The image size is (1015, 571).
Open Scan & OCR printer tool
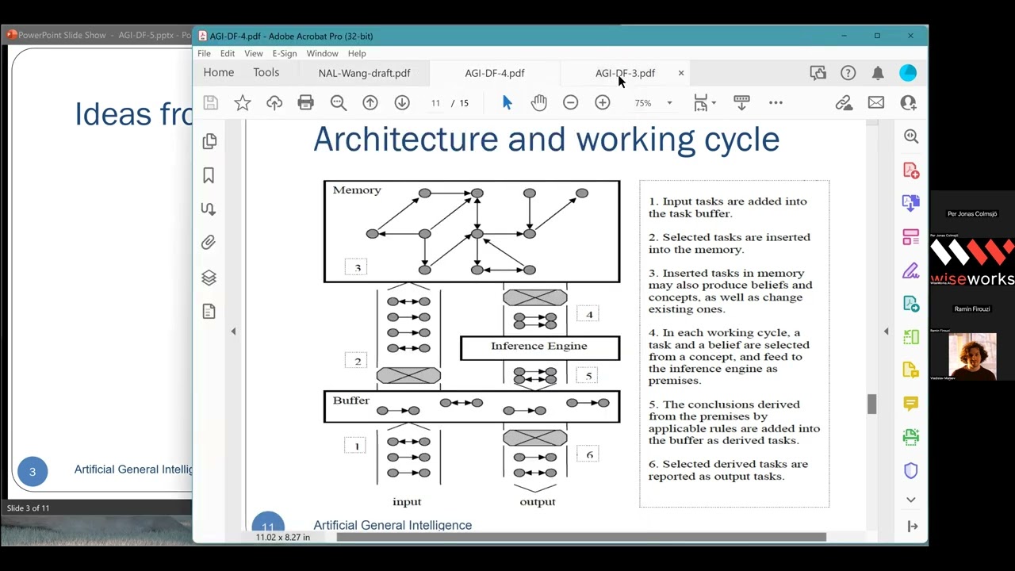click(910, 437)
